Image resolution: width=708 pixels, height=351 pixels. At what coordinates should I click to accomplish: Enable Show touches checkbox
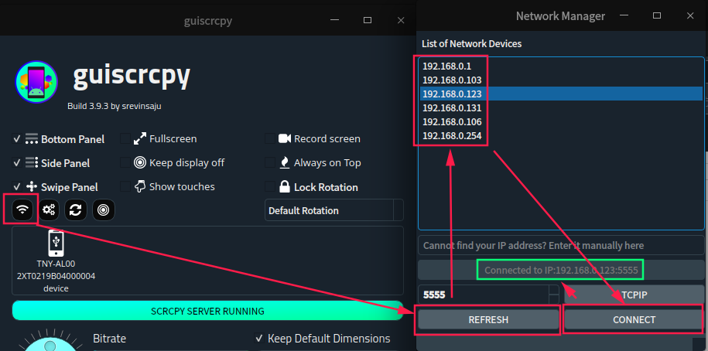(125, 187)
